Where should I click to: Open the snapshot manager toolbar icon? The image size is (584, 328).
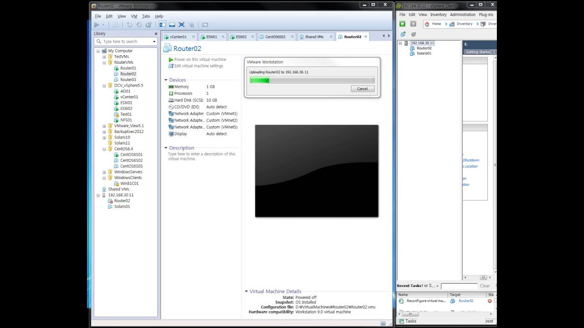[148, 25]
